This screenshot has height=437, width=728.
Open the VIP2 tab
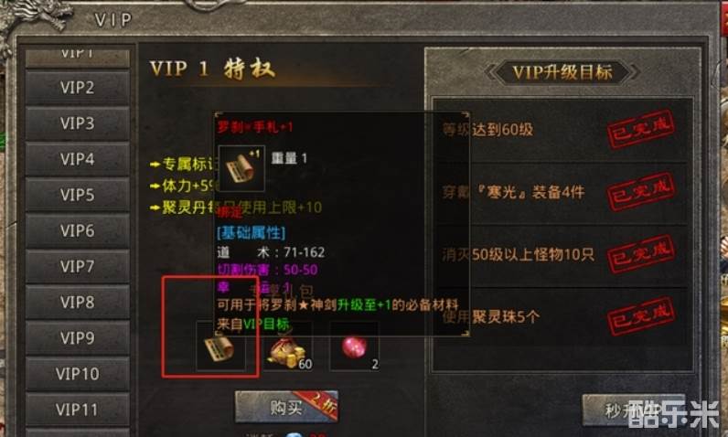[x=78, y=87]
